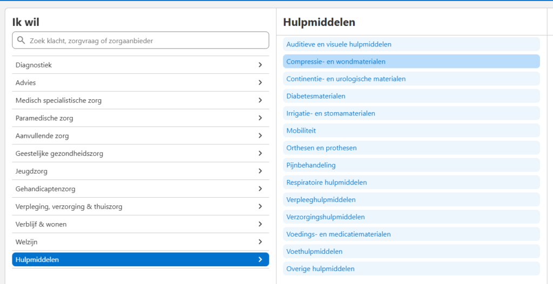Expand the Advies category arrow
This screenshot has width=553, height=284.
tap(260, 83)
